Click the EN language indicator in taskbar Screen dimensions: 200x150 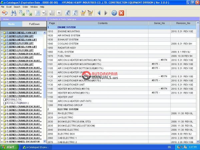169,147
